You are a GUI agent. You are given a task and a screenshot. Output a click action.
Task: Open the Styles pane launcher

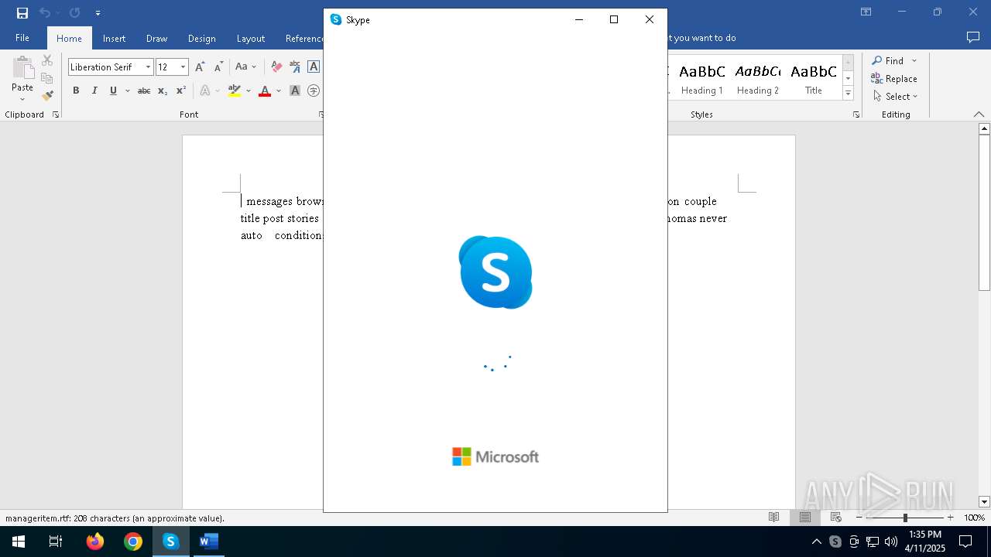click(856, 114)
